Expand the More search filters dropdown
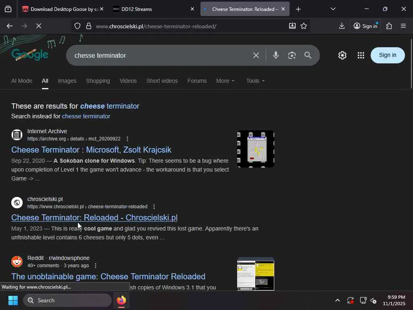The image size is (413, 310). tap(225, 81)
